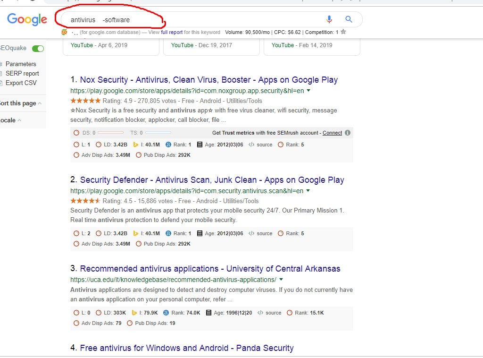
Task: Click the orange SEMrush icon below search box
Action: pos(64,32)
